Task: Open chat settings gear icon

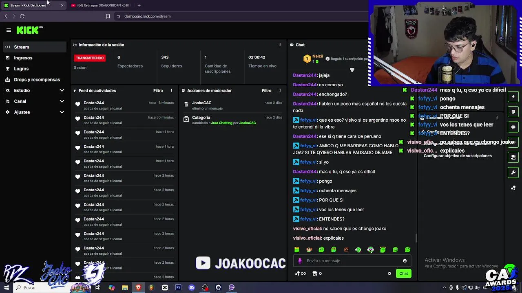Action: [389, 273]
